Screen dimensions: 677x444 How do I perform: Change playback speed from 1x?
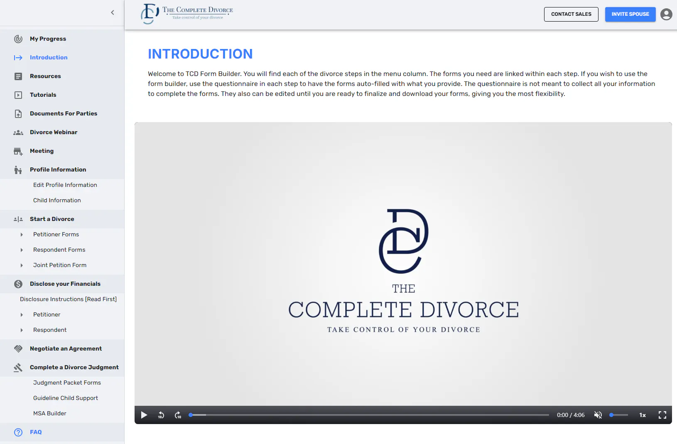(x=643, y=415)
